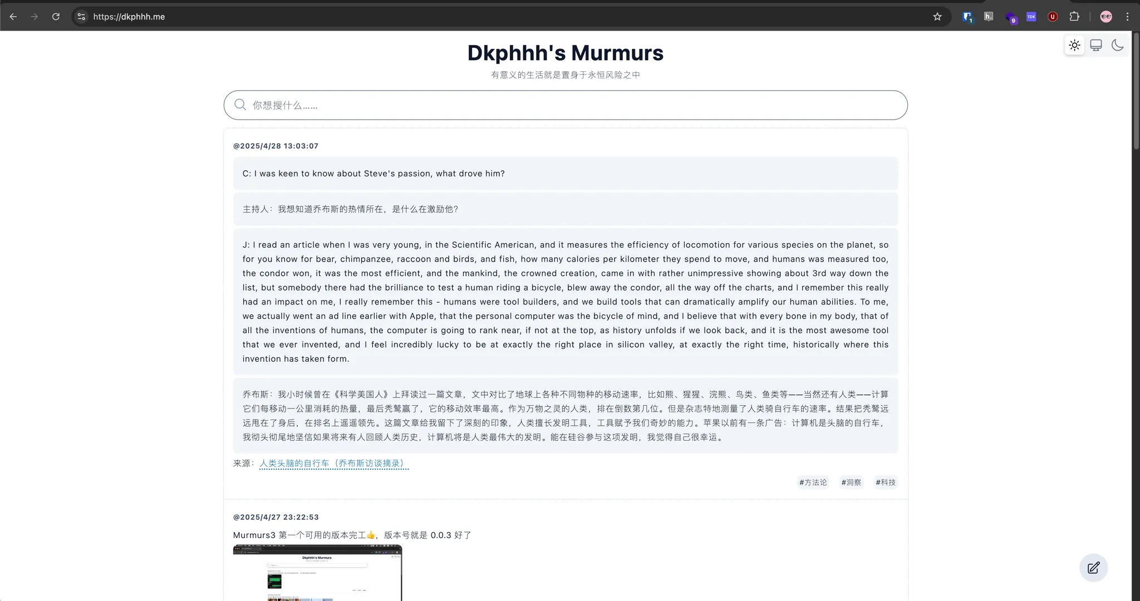Image resolution: width=1140 pixels, height=601 pixels.
Task: Open the browser profile avatar
Action: 1106,17
